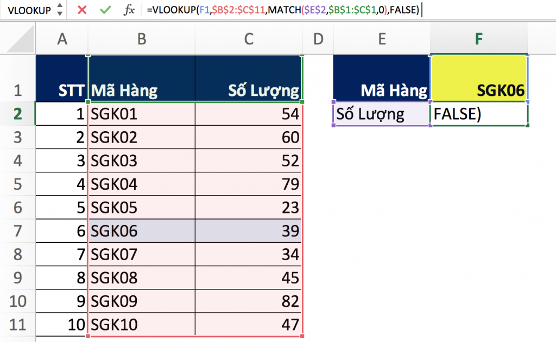Select column A header
The height and width of the screenshot is (342, 556).
pos(61,39)
